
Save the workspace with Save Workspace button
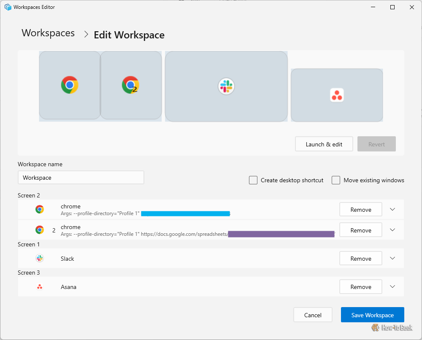pyautogui.click(x=372, y=315)
